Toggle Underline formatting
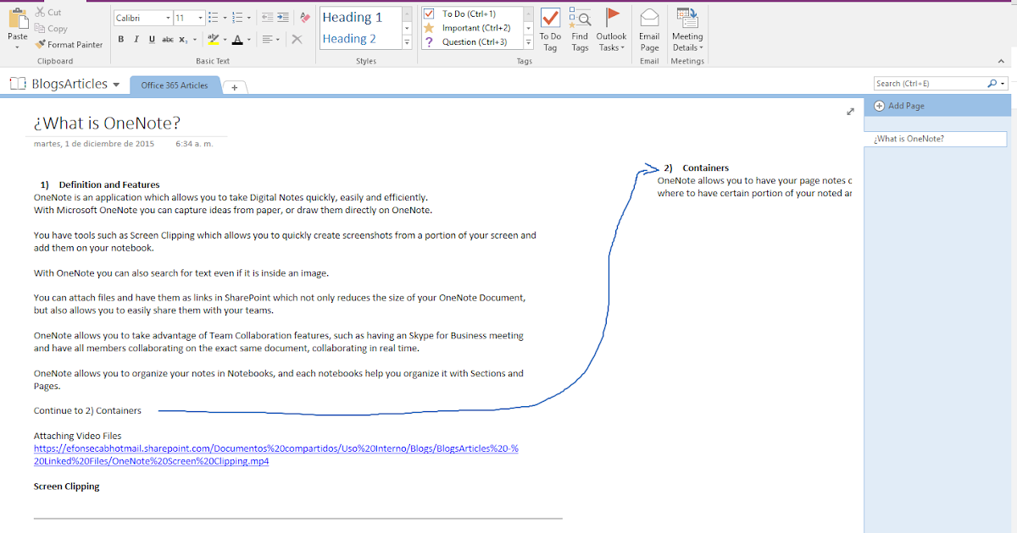 coord(152,40)
